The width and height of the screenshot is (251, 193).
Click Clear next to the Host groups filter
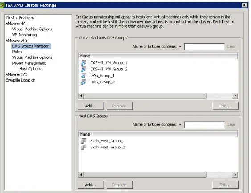click(x=231, y=124)
